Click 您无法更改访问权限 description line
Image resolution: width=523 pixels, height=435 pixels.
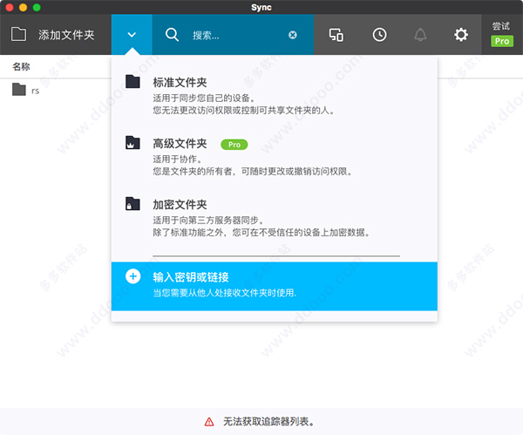click(x=243, y=111)
